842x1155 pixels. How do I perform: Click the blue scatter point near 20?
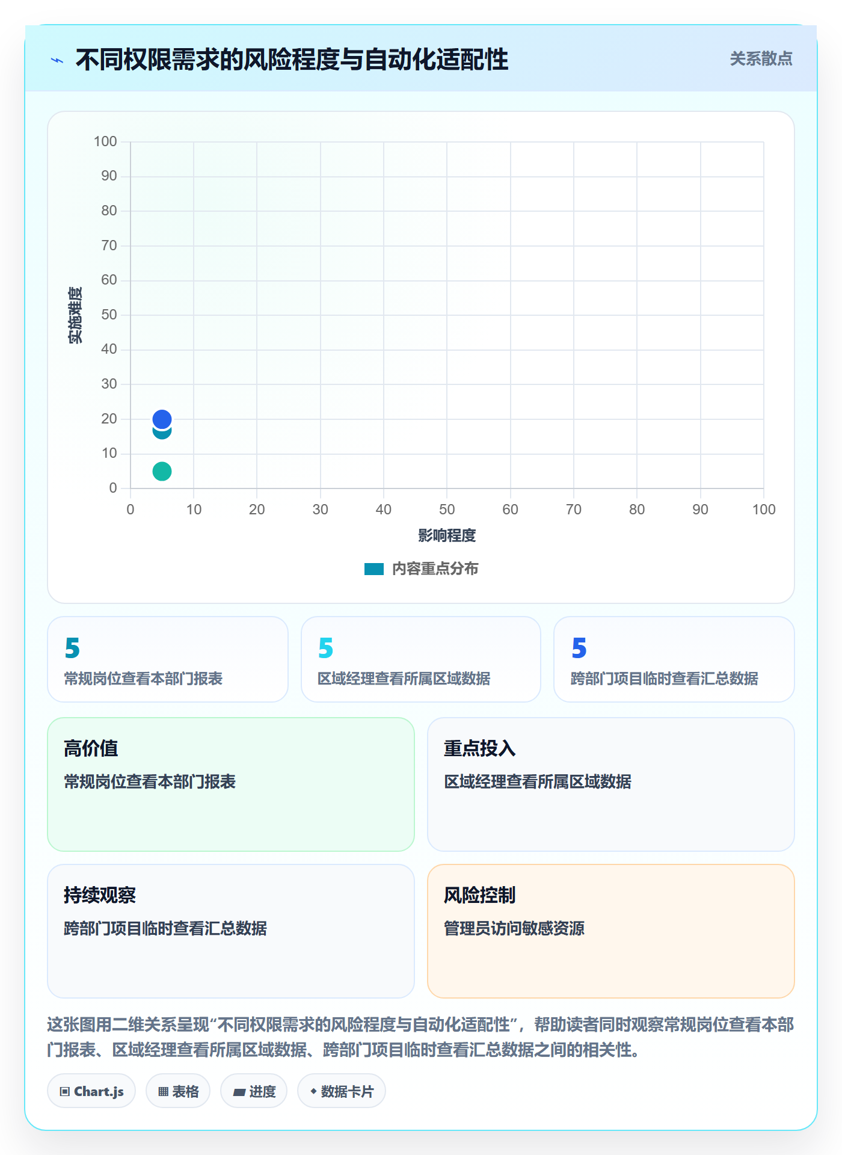click(x=162, y=419)
